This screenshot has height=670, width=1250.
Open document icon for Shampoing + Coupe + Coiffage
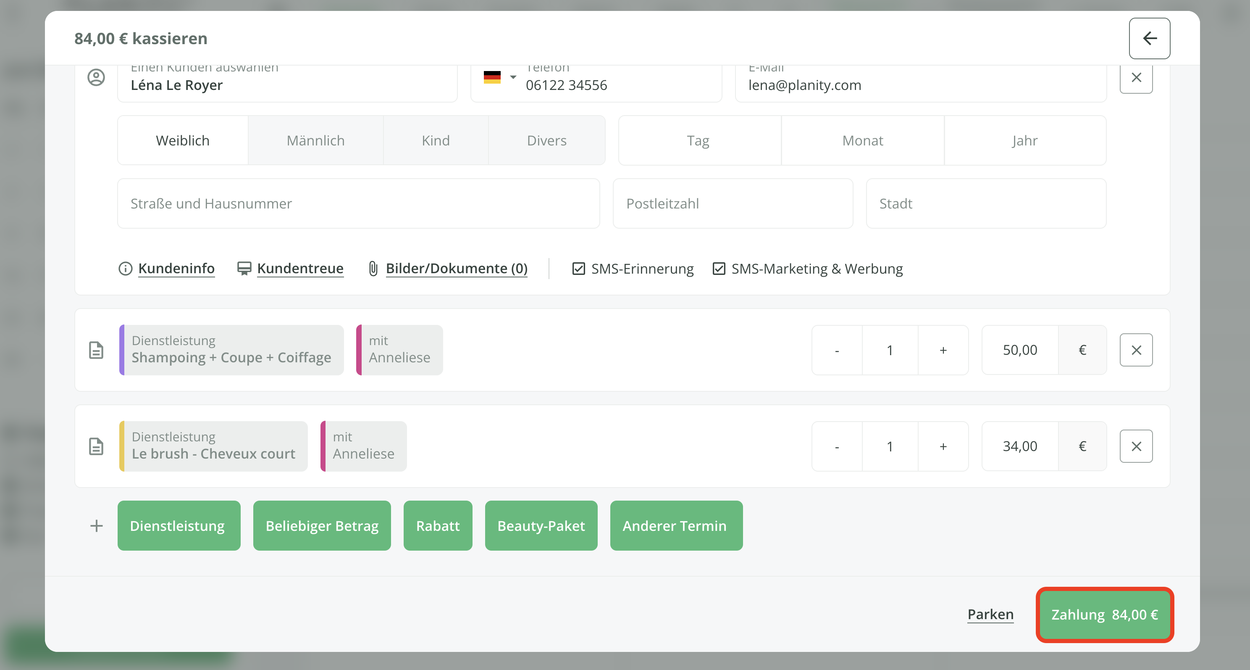pos(96,350)
